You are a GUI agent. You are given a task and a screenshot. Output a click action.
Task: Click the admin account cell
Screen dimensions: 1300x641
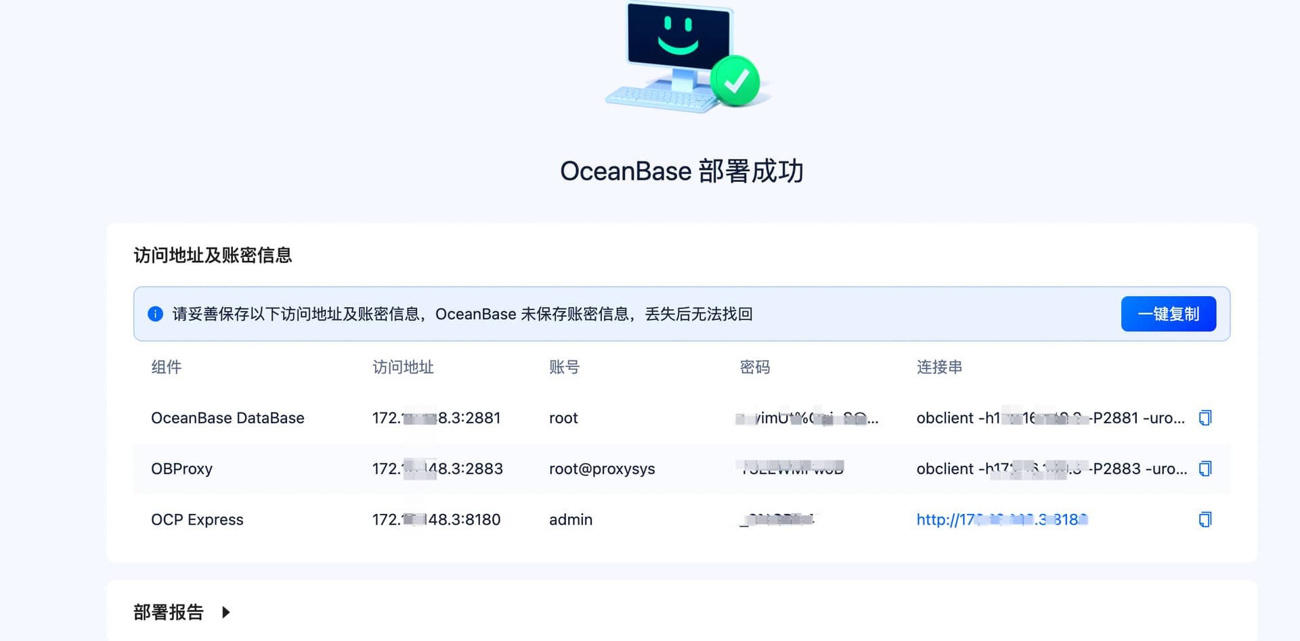571,519
